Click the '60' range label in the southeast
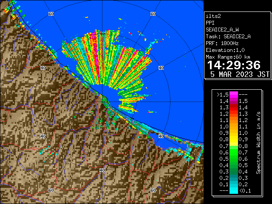This screenshot has height=204, width=272. [x=153, y=190]
